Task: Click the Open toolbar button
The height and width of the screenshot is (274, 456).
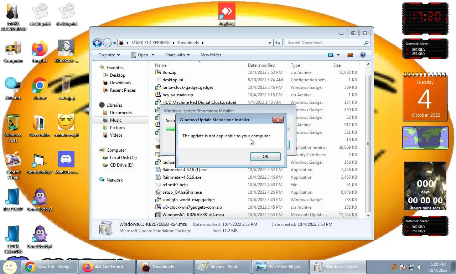Action: (x=140, y=55)
